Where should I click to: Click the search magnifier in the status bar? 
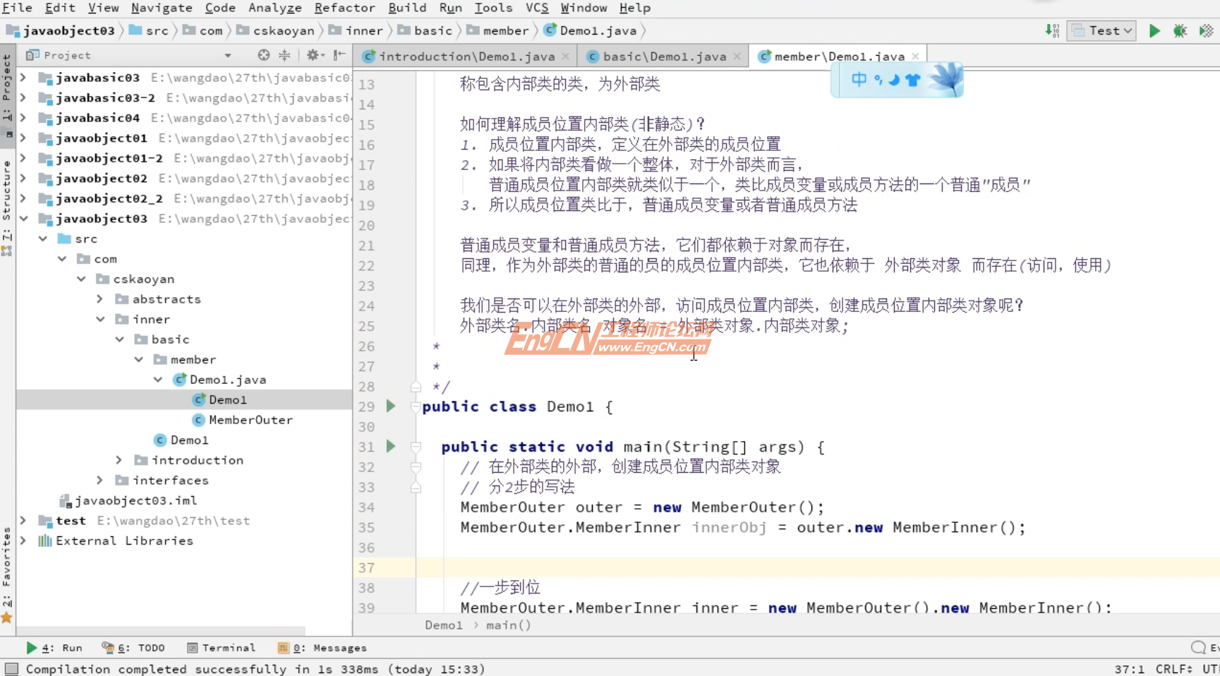pyautogui.click(x=1200, y=647)
